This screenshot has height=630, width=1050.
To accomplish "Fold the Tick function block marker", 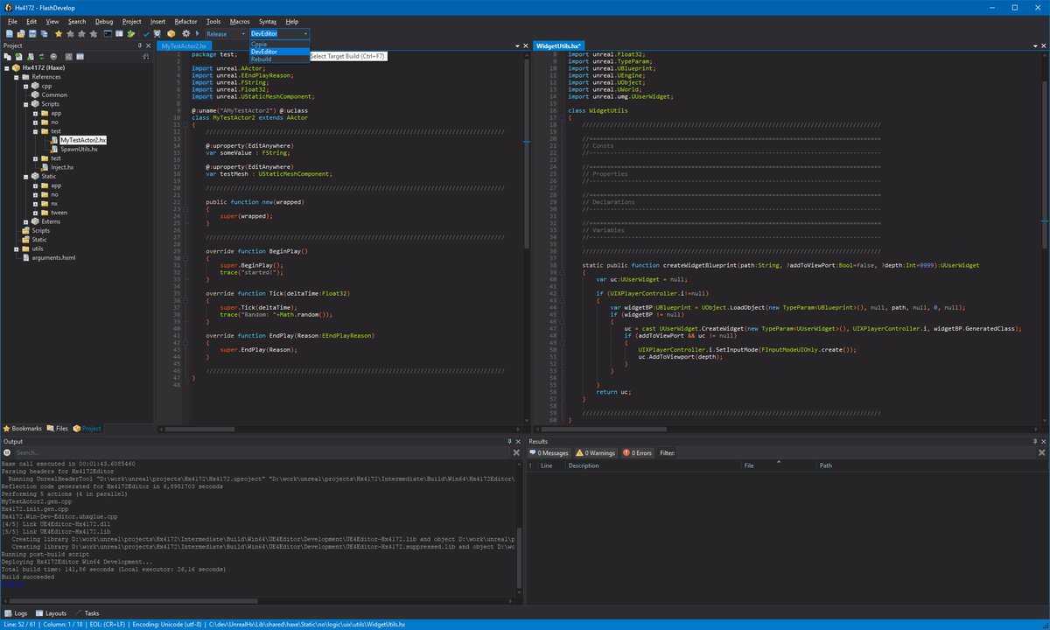I will click(185, 301).
